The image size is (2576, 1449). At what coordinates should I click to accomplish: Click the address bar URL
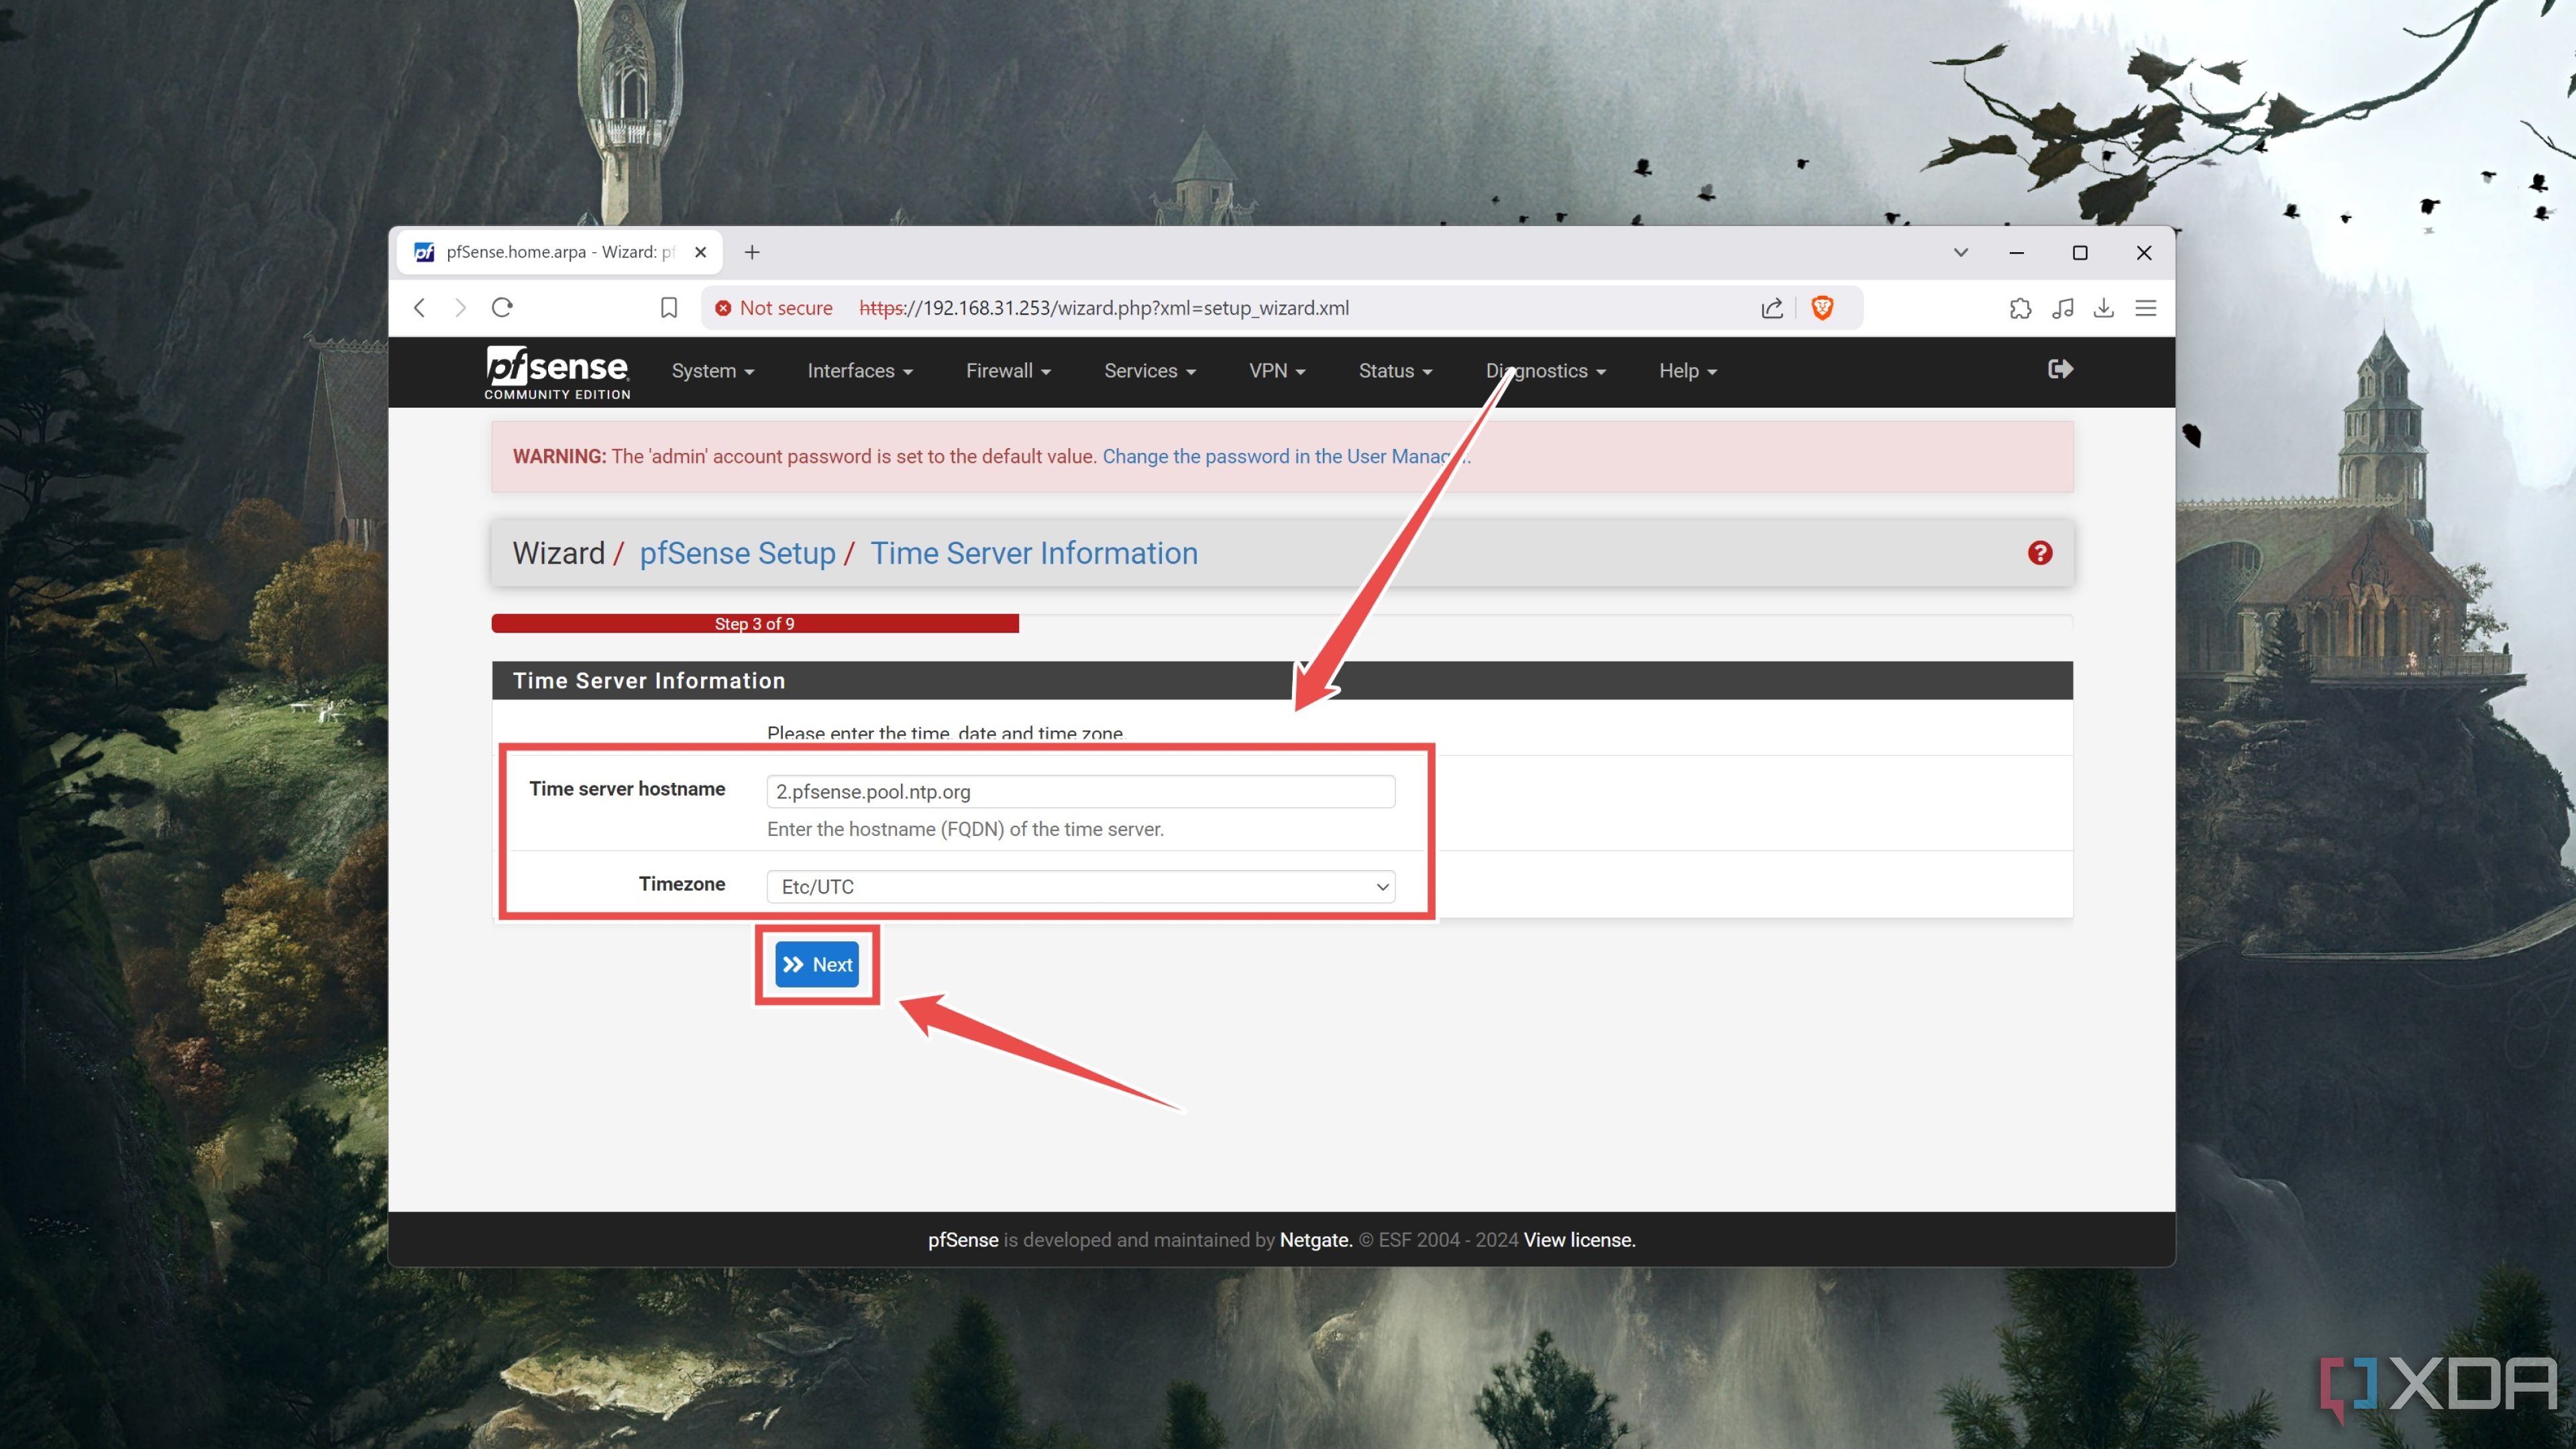point(1104,308)
